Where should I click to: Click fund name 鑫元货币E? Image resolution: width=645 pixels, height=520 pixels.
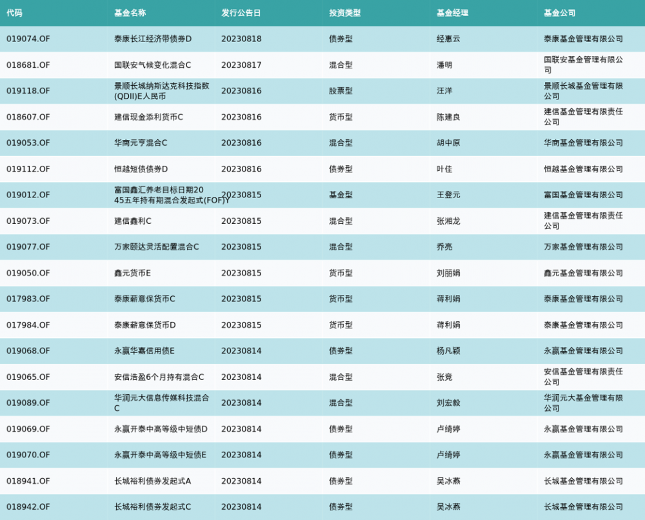pos(132,273)
